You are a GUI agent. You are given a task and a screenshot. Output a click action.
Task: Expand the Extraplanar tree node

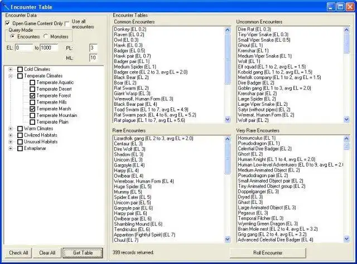(x=11, y=148)
